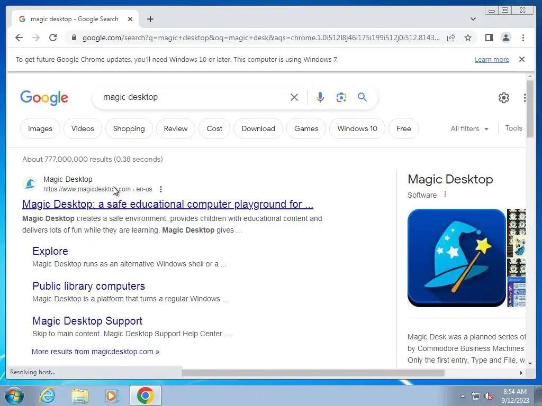The width and height of the screenshot is (542, 406).
Task: View more results from magicdesktop.com
Action: [95, 352]
